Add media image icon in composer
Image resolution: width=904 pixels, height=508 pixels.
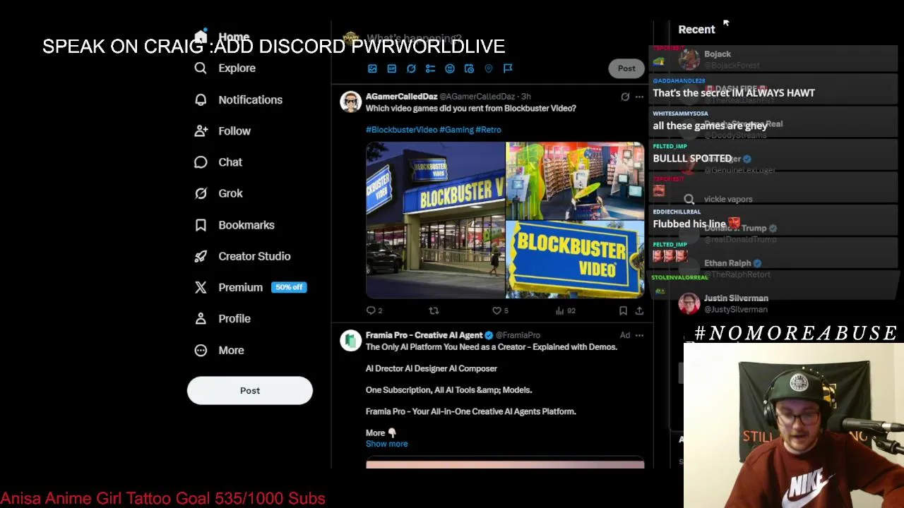(372, 68)
